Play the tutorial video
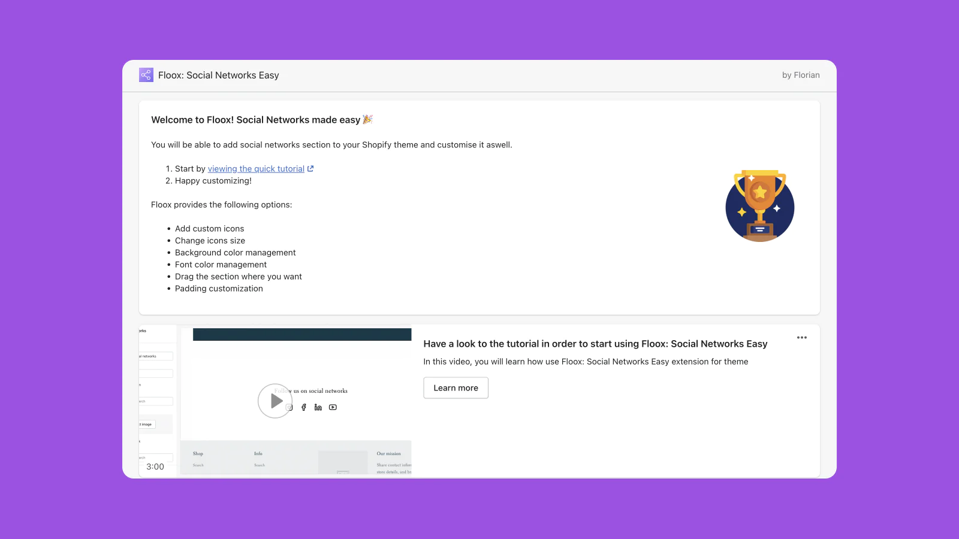Screen dimensions: 959x539 (x=275, y=401)
